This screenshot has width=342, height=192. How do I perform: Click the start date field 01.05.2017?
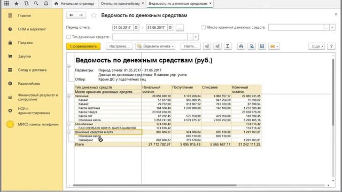pos(123,28)
